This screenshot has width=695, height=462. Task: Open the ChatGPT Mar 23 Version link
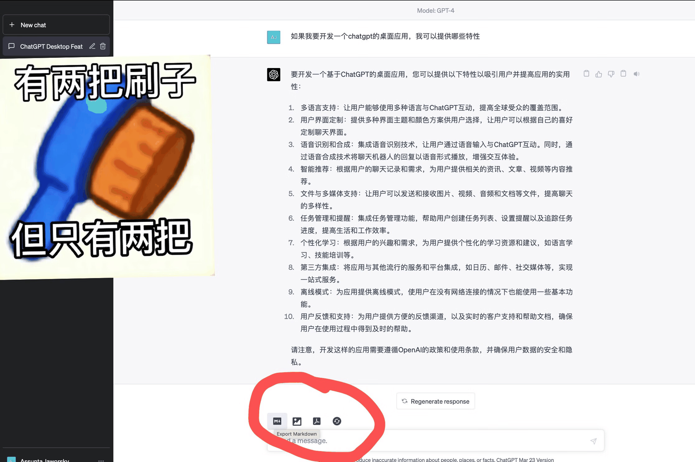(525, 460)
